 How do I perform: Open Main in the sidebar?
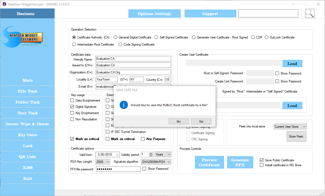(28, 80)
